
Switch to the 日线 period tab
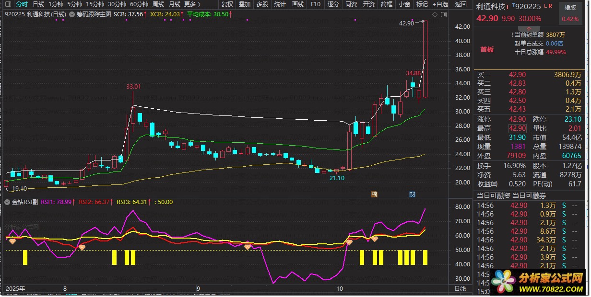(x=38, y=4)
